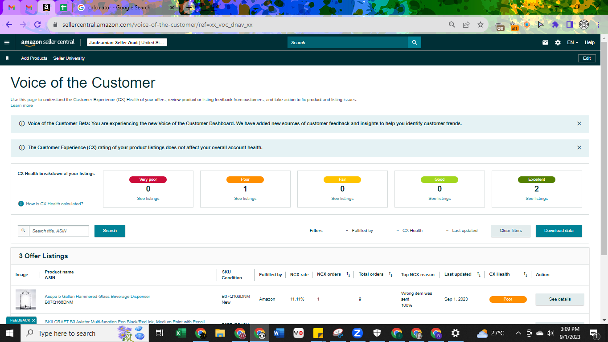Open File Explorer from the taskbar
The width and height of the screenshot is (608, 342).
point(220,333)
